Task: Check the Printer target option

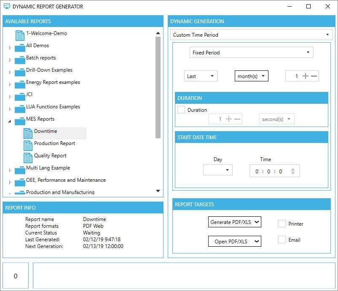Action: pyautogui.click(x=282, y=224)
